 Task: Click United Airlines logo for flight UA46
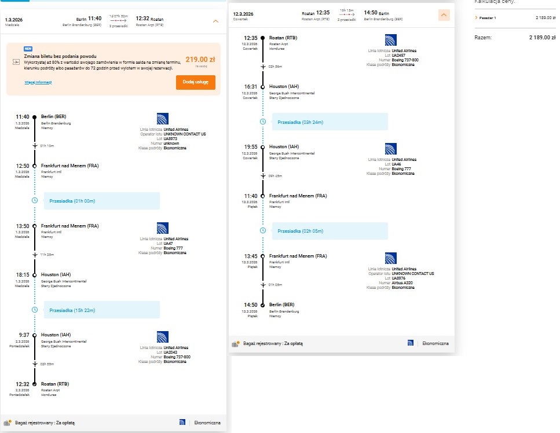(391, 149)
